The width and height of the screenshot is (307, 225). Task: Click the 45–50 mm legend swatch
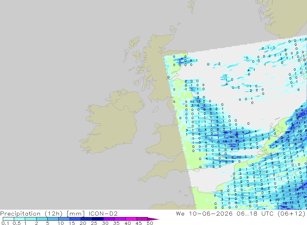142,219
